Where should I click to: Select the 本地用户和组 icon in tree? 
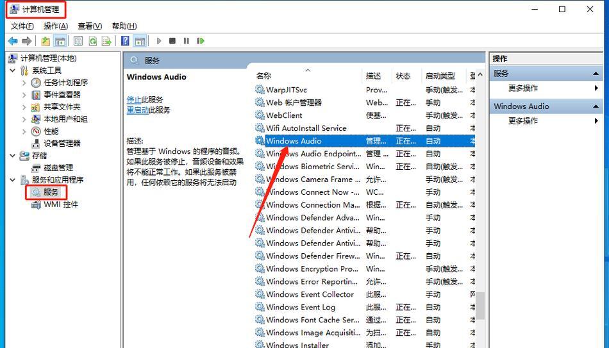click(x=36, y=119)
